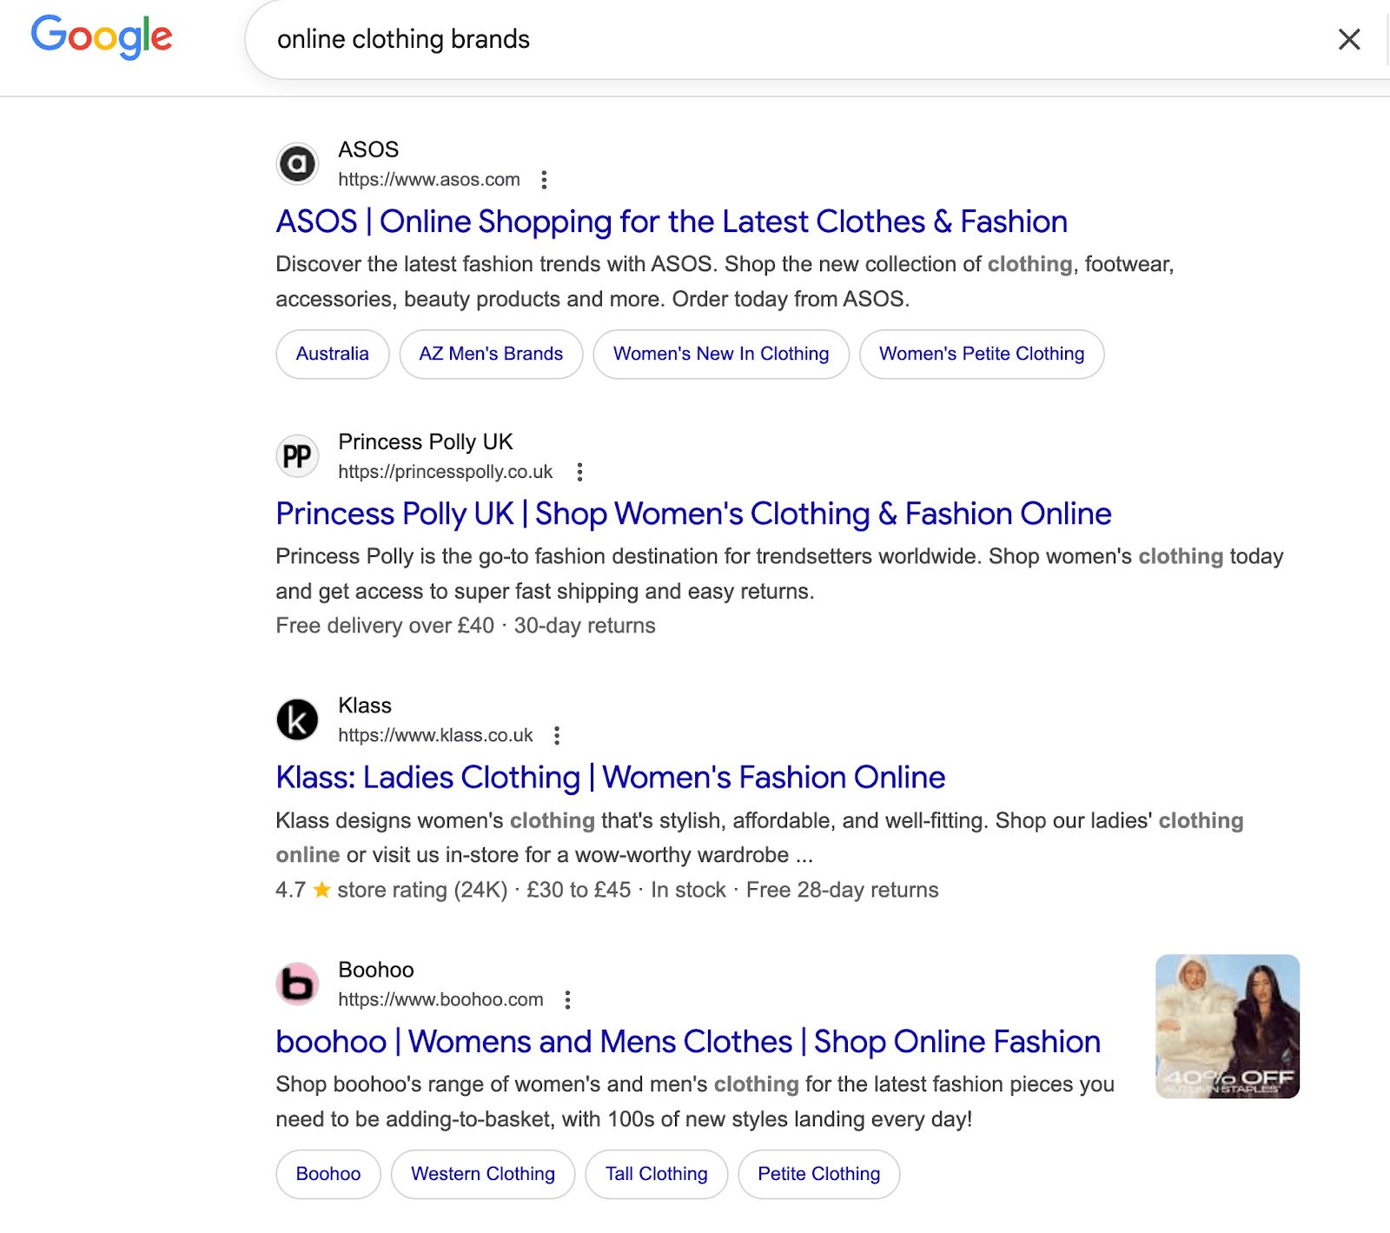Click the Google logo
Image resolution: width=1390 pixels, height=1233 pixels.
[x=101, y=36]
